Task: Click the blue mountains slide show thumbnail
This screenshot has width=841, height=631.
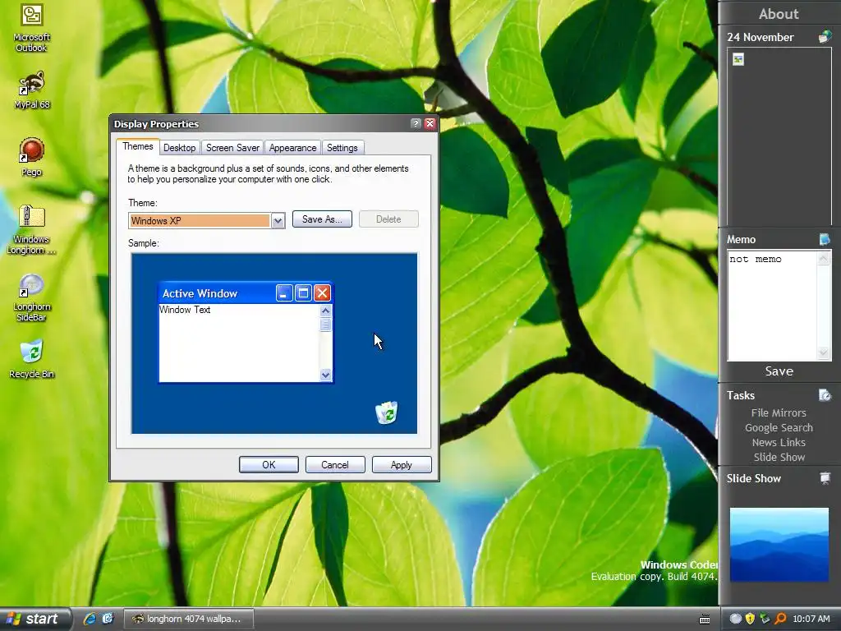Action: pyautogui.click(x=779, y=545)
